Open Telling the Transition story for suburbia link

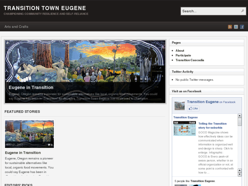coord(213,126)
